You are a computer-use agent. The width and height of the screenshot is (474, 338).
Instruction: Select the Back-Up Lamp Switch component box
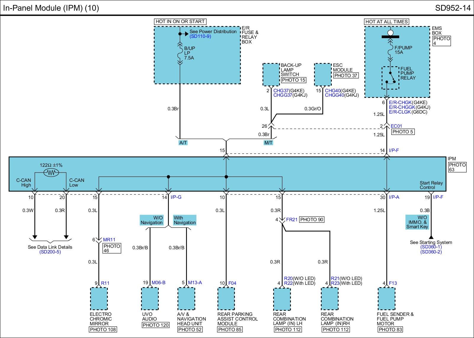(271, 75)
